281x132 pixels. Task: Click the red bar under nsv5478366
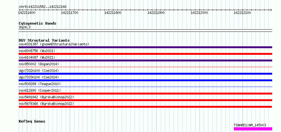145,107
